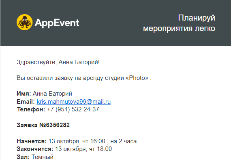Click the request number "Заявка №6356282"
231x161 pixels.
point(43,125)
